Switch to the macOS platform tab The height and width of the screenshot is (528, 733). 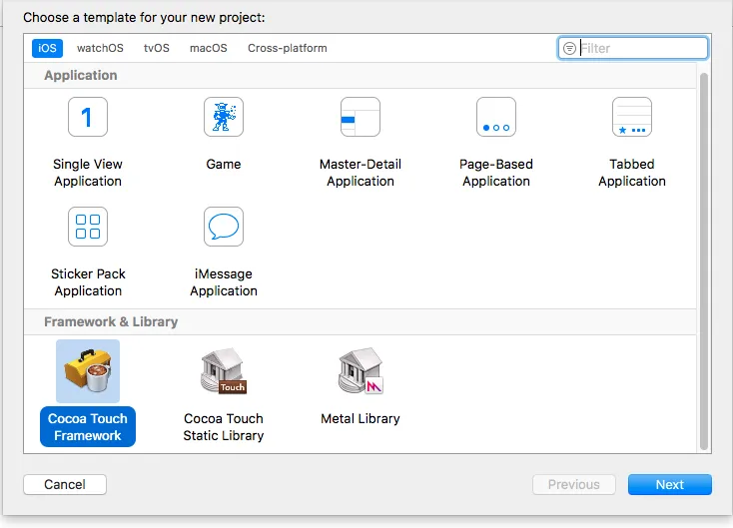(209, 48)
